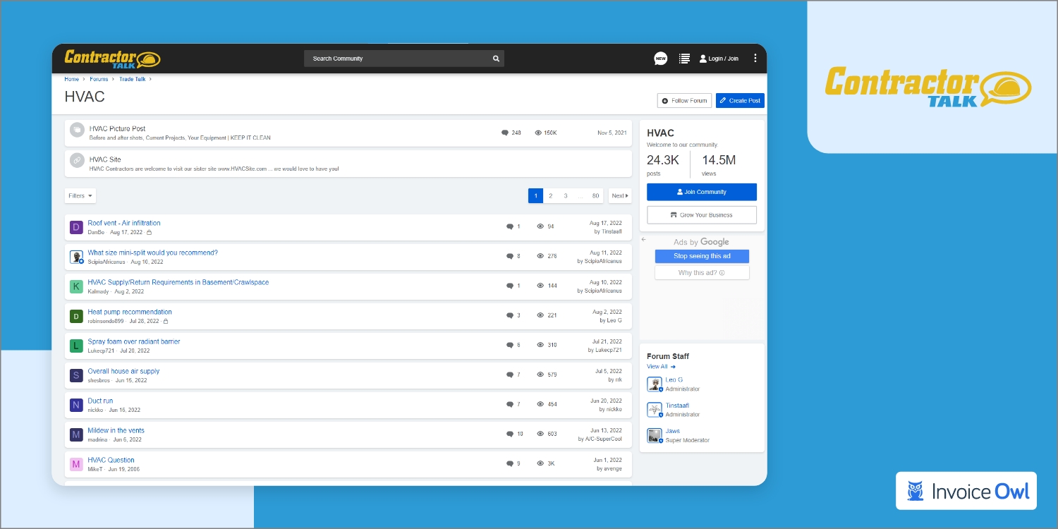The image size is (1058, 529).
Task: Click the Join Community button
Action: coord(701,192)
